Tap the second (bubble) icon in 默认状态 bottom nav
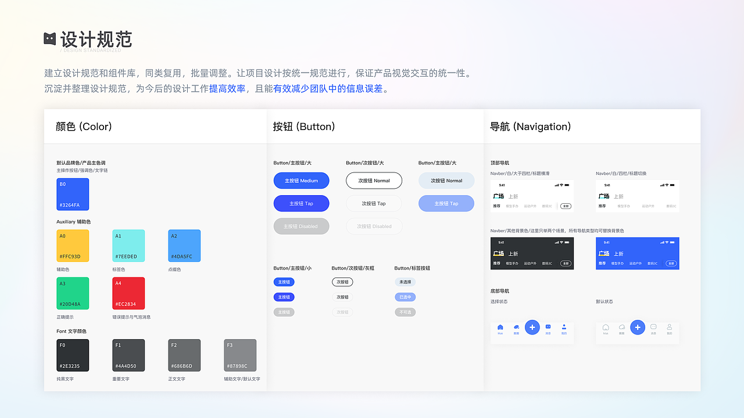 click(621, 327)
